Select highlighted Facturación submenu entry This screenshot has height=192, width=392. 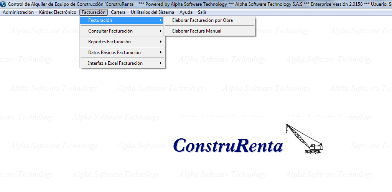[100, 20]
